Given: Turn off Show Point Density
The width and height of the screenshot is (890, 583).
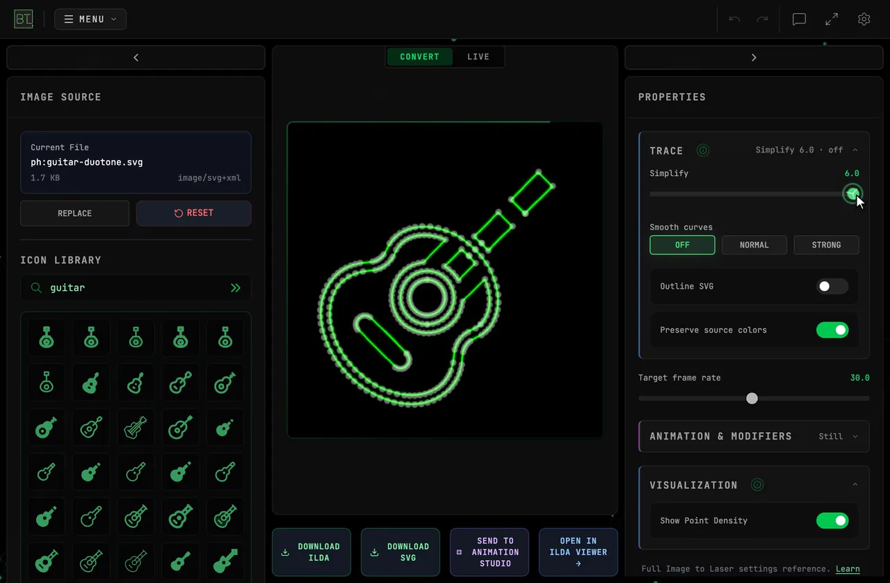Looking at the screenshot, I should 832,520.
